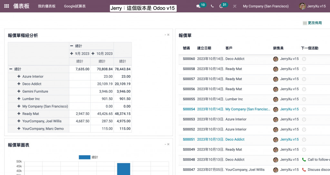The height and width of the screenshot is (175, 330).
Task: Click customer Lumber Inc on row S00055
Action: (x=234, y=99)
